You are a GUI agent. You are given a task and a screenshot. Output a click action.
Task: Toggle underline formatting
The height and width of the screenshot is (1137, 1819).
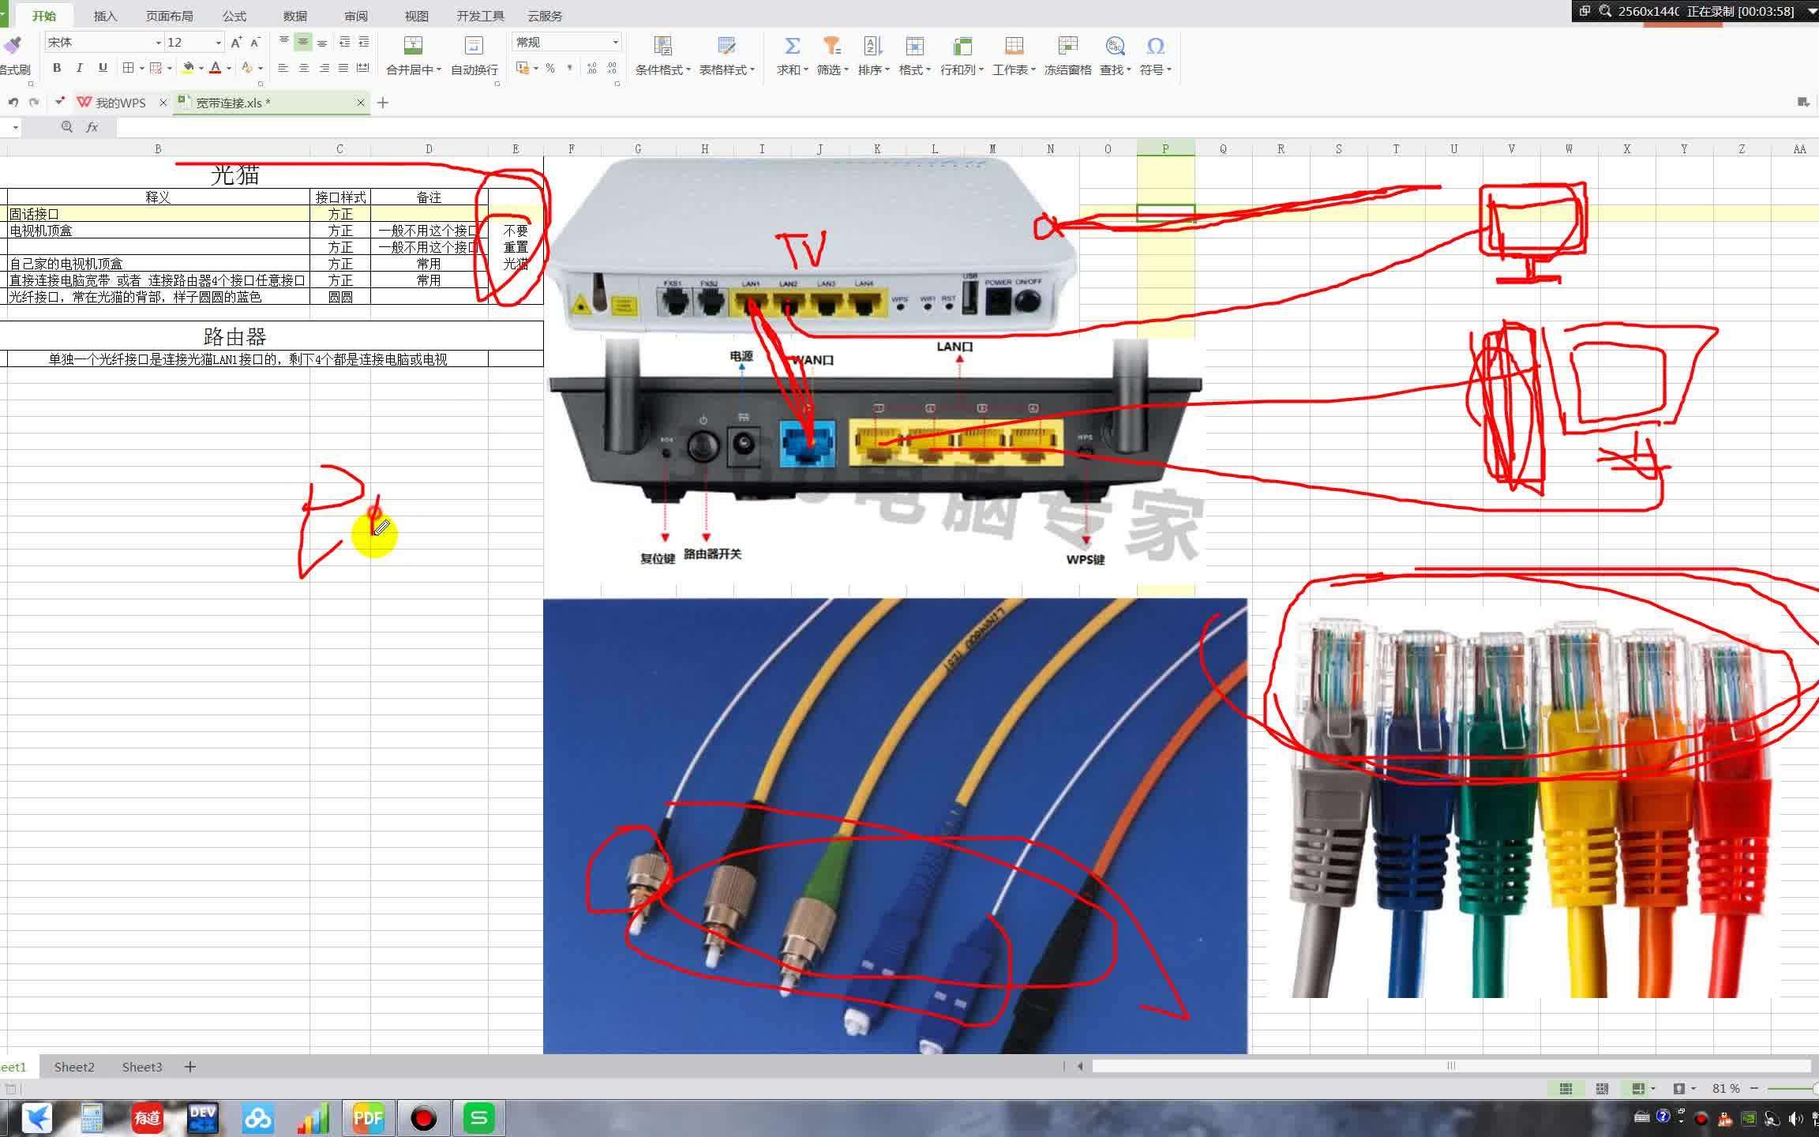(x=103, y=68)
